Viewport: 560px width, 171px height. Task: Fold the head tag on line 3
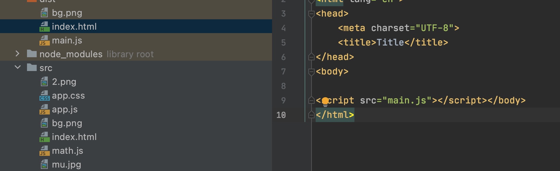coord(311,14)
